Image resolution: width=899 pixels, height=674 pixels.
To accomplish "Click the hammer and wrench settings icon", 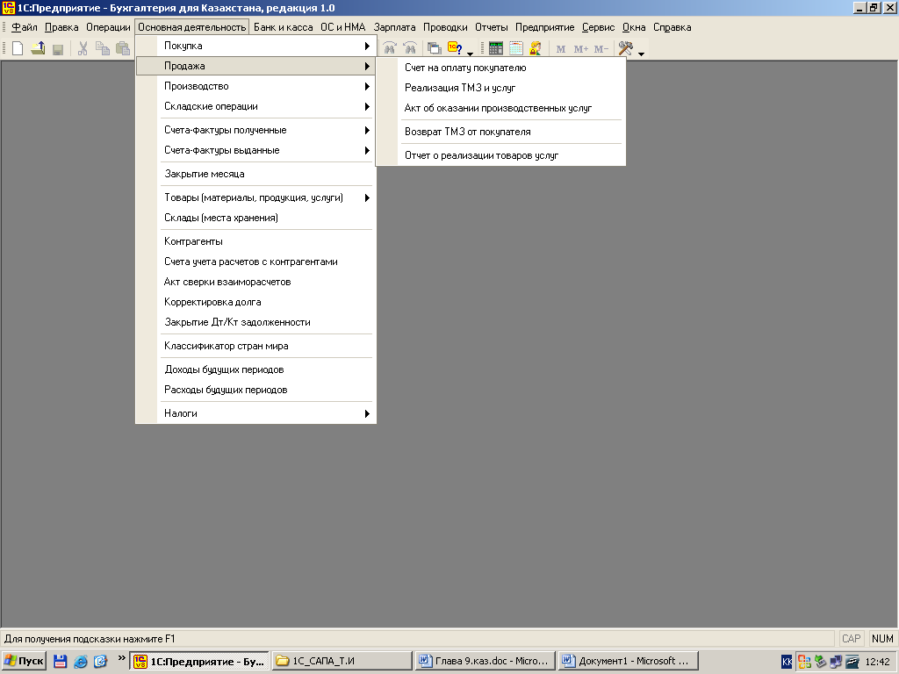I will click(x=625, y=49).
